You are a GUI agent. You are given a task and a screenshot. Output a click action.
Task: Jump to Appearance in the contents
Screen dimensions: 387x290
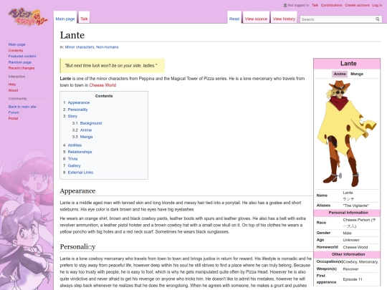pyautogui.click(x=79, y=102)
